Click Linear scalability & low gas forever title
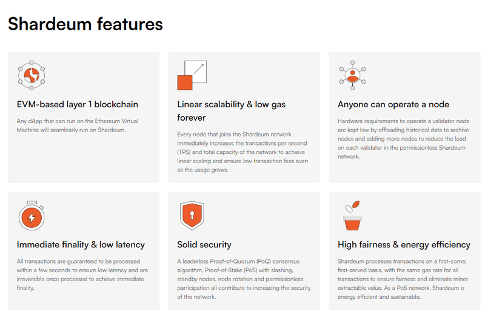The image size is (485, 314). click(231, 111)
